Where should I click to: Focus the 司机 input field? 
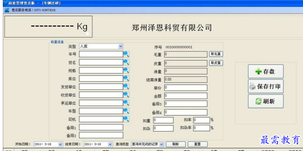click(101, 119)
